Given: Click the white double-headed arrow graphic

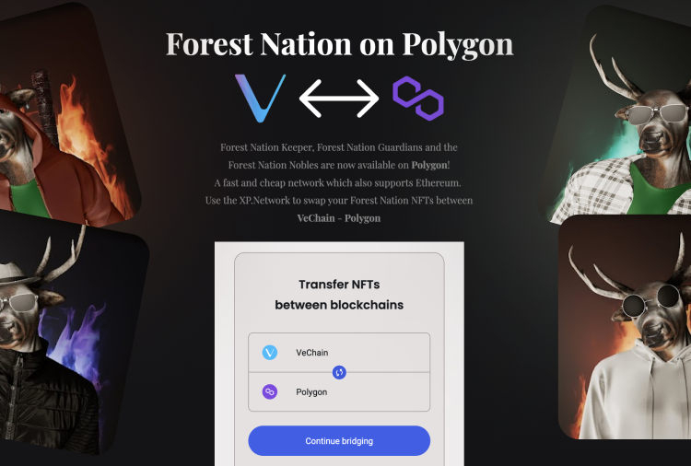Looking at the screenshot, I should [x=339, y=99].
